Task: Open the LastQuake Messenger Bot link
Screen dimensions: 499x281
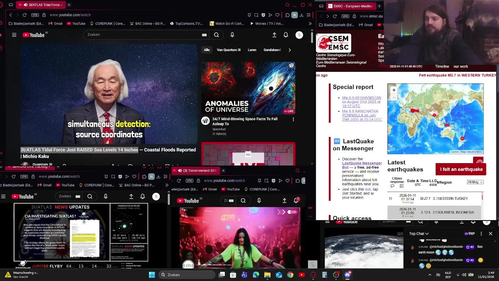Action: coord(362,165)
